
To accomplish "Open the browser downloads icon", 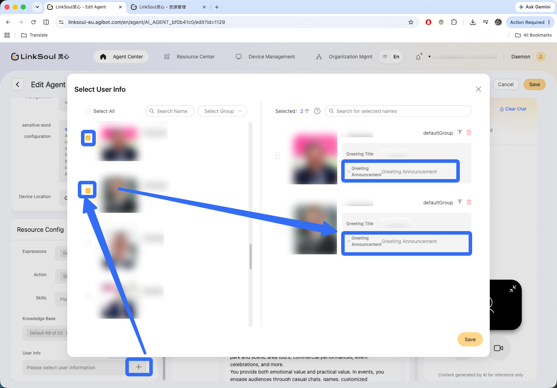I will click(x=473, y=22).
